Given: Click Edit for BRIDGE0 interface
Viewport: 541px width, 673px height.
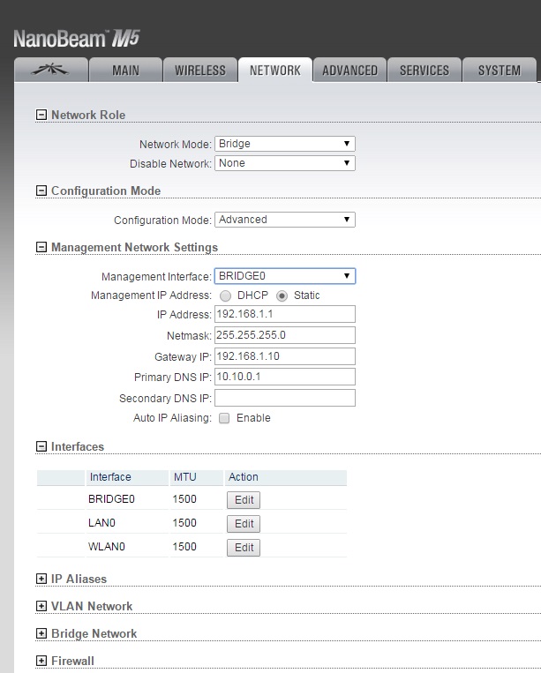Looking at the screenshot, I should coord(244,500).
